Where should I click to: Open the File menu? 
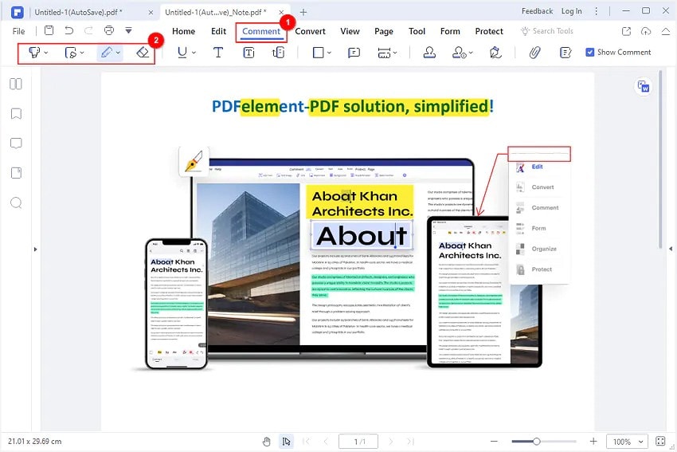pos(18,31)
